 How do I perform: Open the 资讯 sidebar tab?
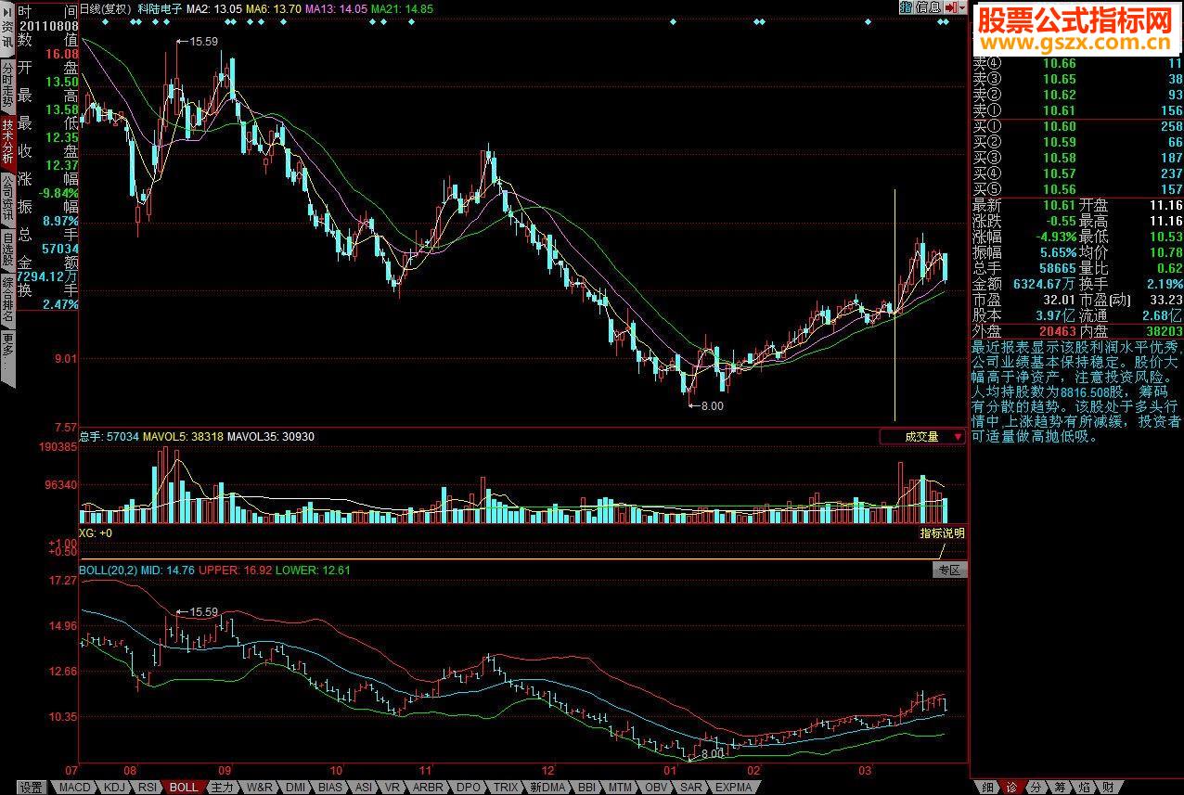click(x=7, y=34)
